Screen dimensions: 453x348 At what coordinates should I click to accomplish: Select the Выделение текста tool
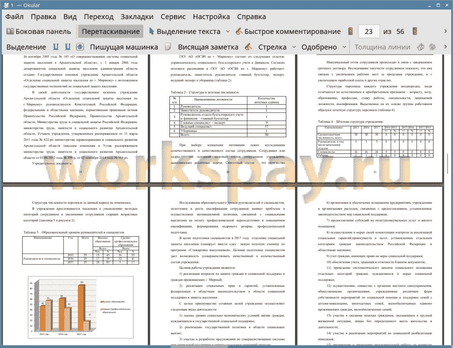[184, 32]
